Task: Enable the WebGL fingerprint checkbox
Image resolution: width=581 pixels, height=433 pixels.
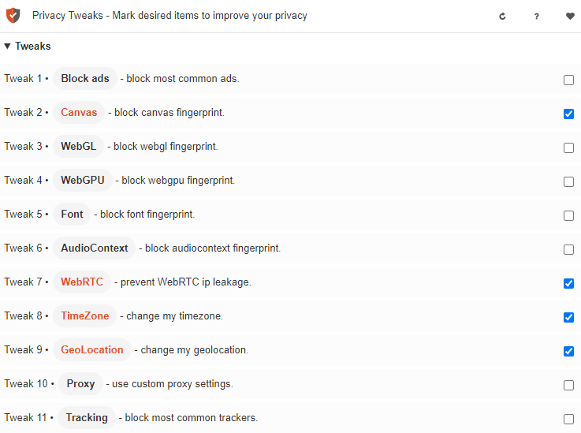Action: point(568,148)
